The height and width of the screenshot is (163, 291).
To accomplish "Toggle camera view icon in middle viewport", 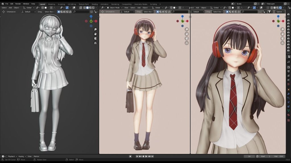I will point(187,38).
